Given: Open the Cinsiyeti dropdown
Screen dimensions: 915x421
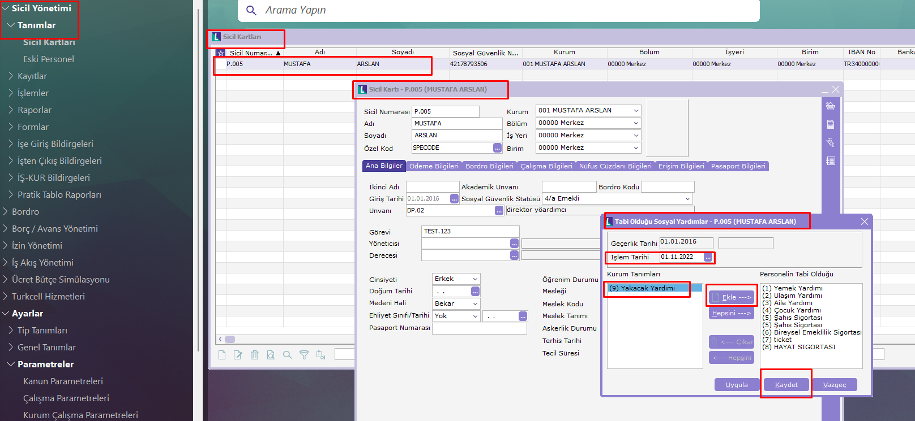Looking at the screenshot, I should point(475,279).
